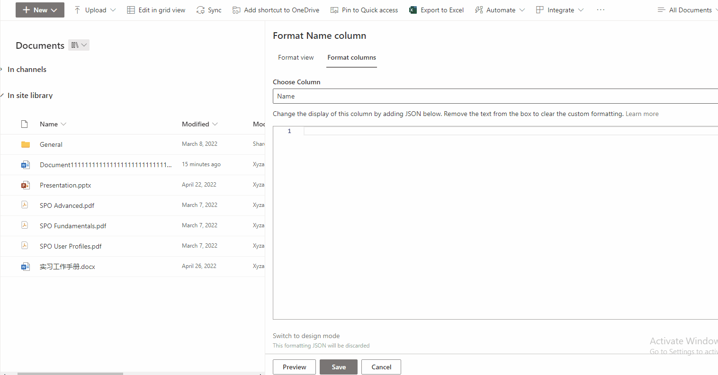
Task: Click the Edit in grid view icon
Action: coord(131,10)
